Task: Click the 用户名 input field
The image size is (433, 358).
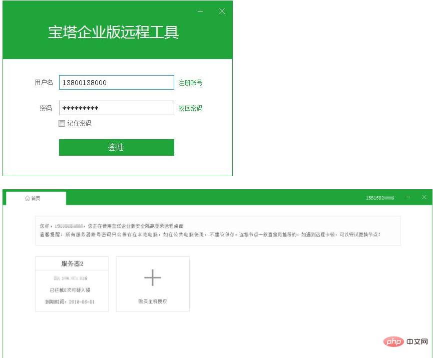Action: click(117, 82)
